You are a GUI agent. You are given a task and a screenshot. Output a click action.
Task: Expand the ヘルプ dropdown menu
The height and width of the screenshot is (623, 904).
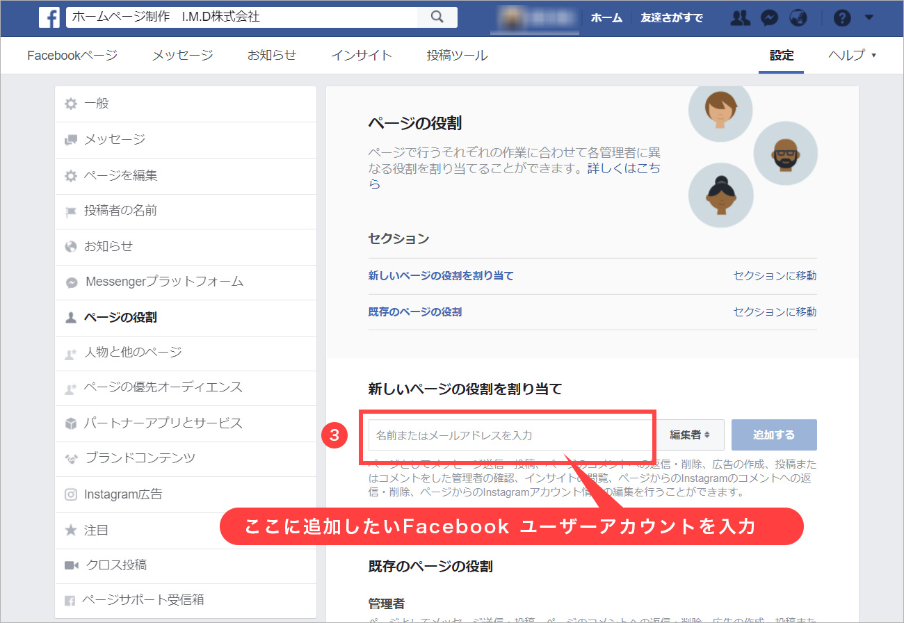coord(853,56)
